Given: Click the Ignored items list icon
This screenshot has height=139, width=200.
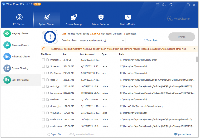Looking at the screenshot, I should click(x=176, y=134).
